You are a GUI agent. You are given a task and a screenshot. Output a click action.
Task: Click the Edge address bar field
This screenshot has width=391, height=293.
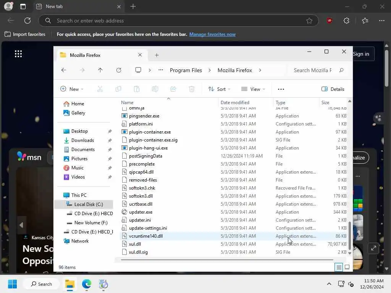[178, 21]
